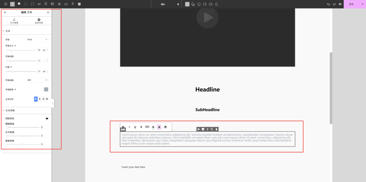366x182 pixels.
Task: Delete the selected text block
Action: click(x=216, y=129)
